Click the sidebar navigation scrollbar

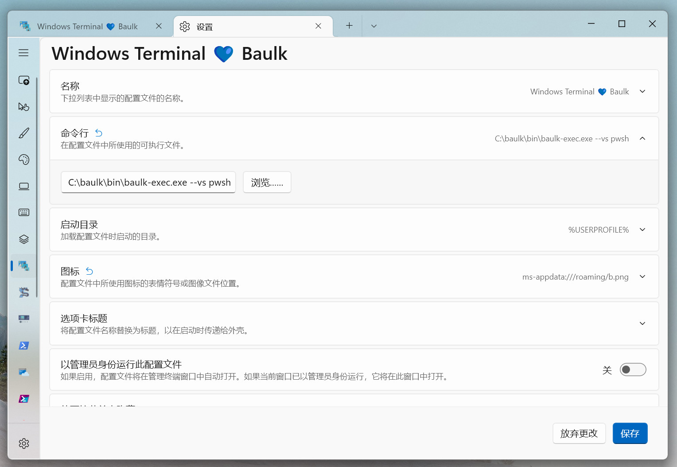pyautogui.click(x=37, y=187)
